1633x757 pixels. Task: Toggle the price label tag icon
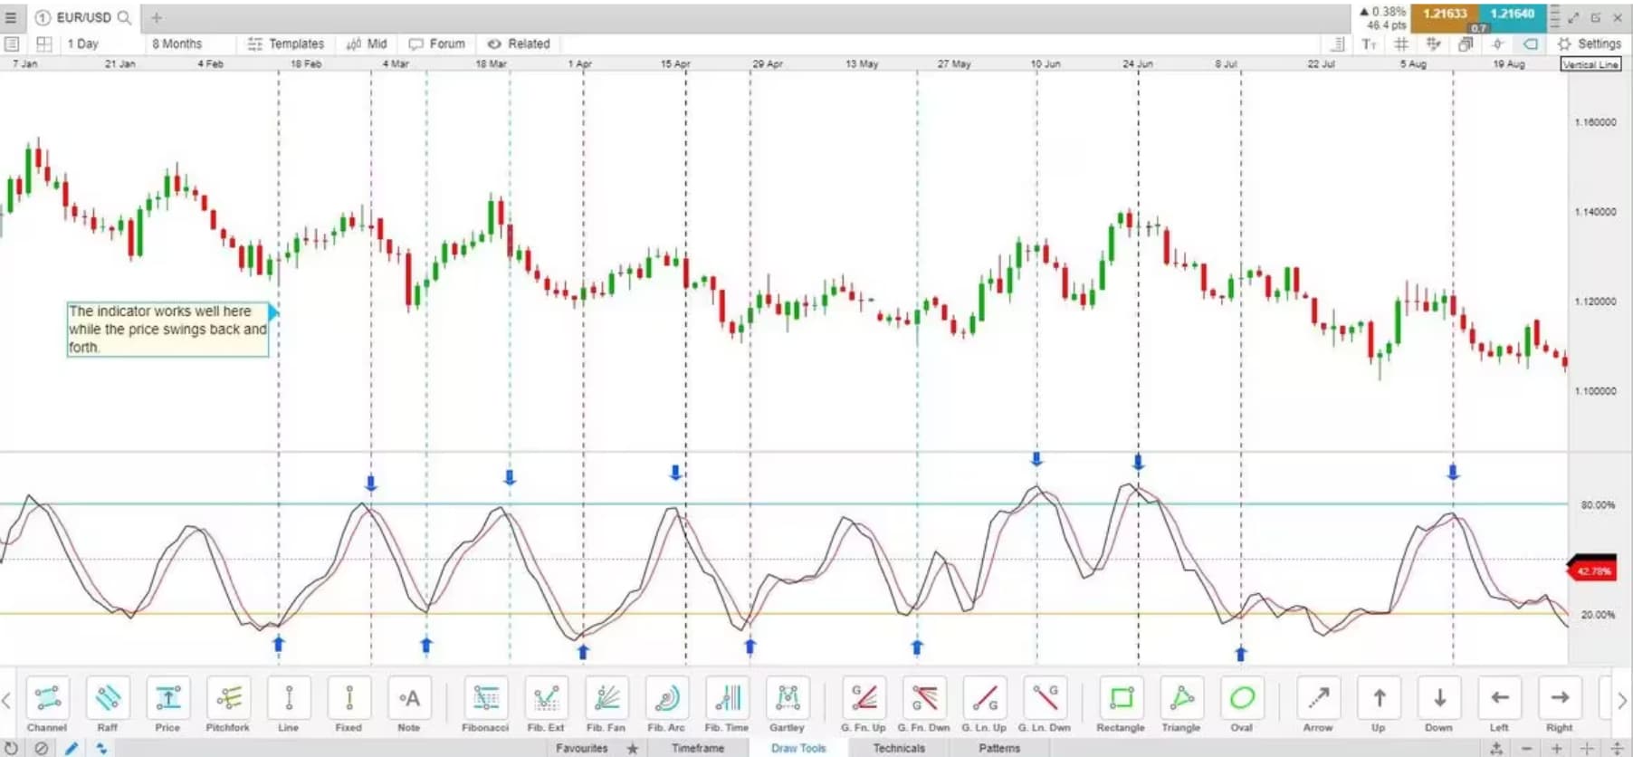1530,43
